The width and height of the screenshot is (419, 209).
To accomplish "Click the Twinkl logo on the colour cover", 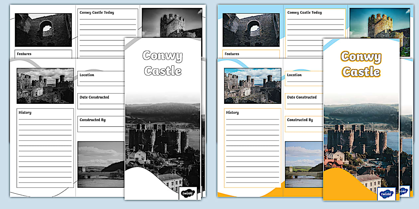I will click(x=386, y=194).
